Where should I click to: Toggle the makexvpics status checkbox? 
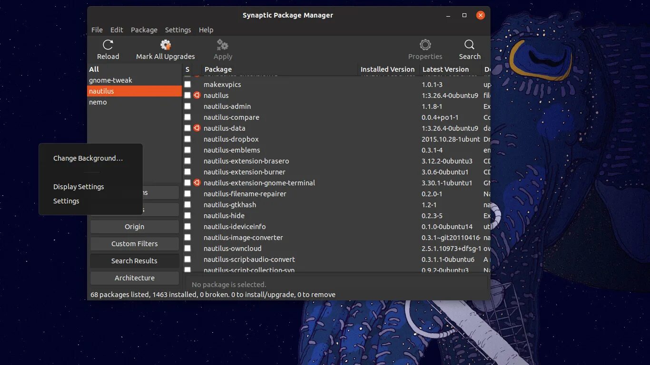[187, 85]
